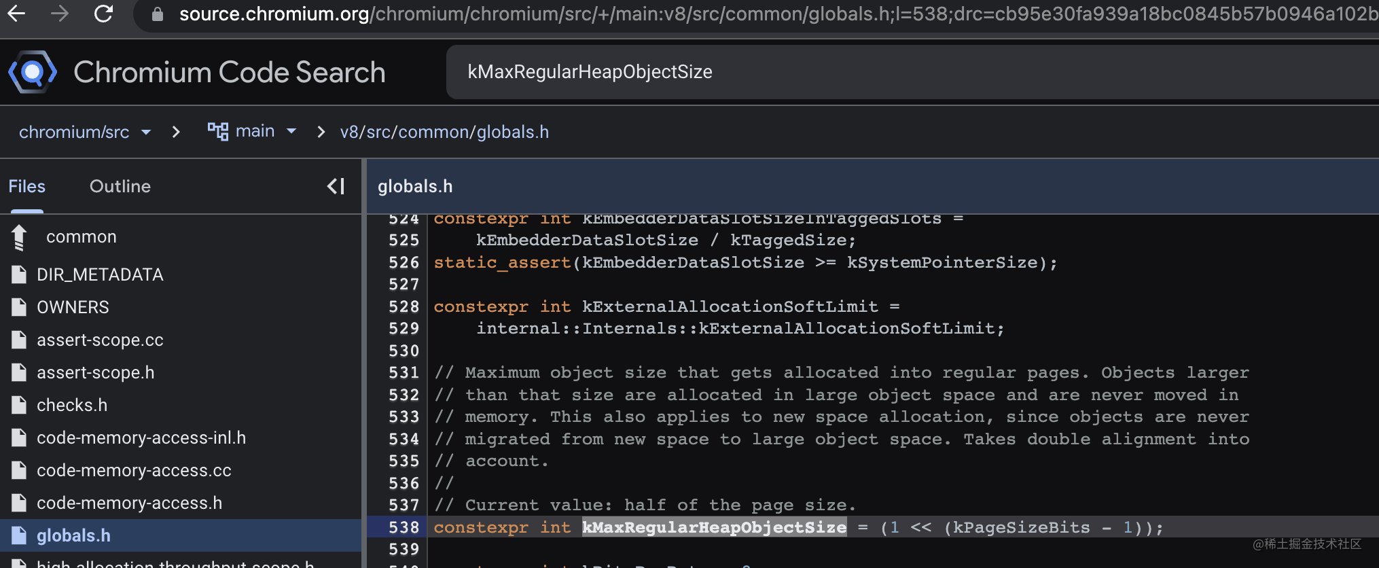The image size is (1379, 568).
Task: Click line number 538
Action: [404, 527]
